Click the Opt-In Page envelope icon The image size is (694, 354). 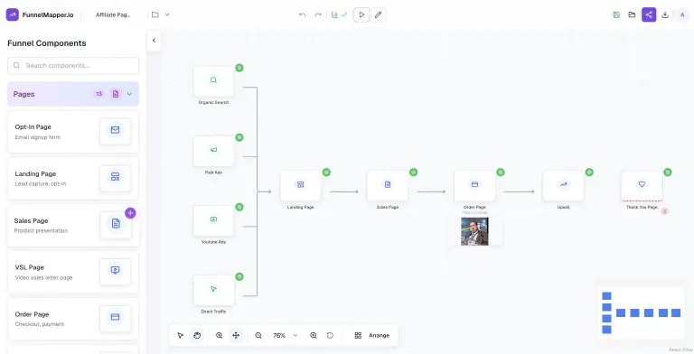coord(115,131)
